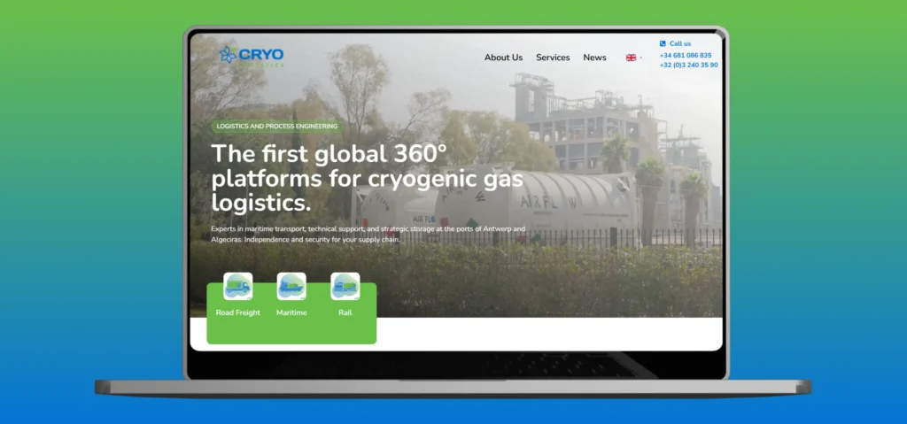Screen dimensions: 907x424
Task: Open the About Us menu item
Action: click(x=503, y=58)
